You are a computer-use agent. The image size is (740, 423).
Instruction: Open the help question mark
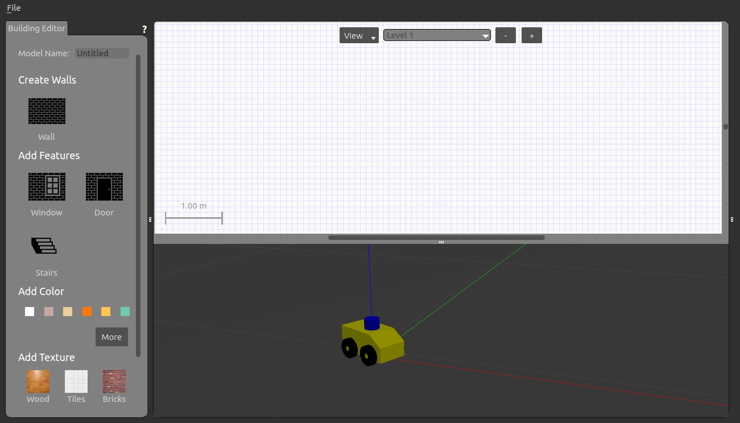point(144,30)
